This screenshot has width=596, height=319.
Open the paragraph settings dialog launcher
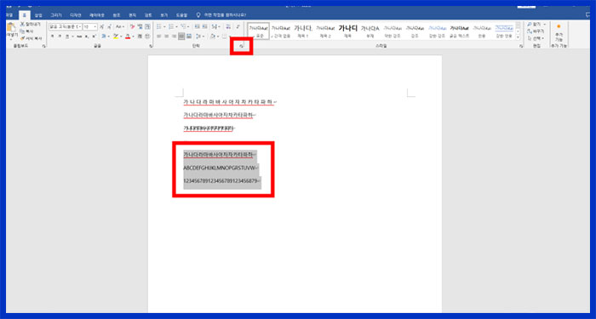point(241,46)
